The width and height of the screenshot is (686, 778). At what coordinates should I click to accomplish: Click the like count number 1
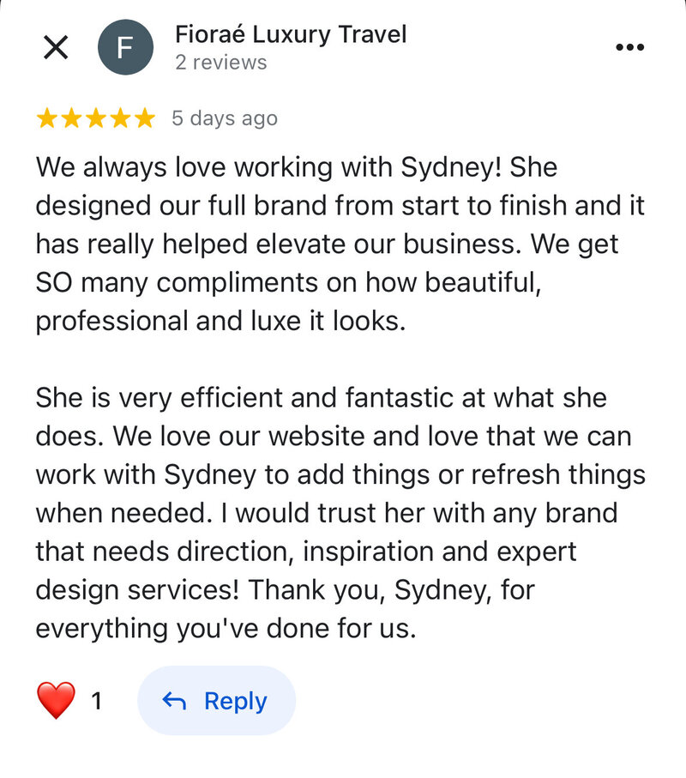point(97,702)
